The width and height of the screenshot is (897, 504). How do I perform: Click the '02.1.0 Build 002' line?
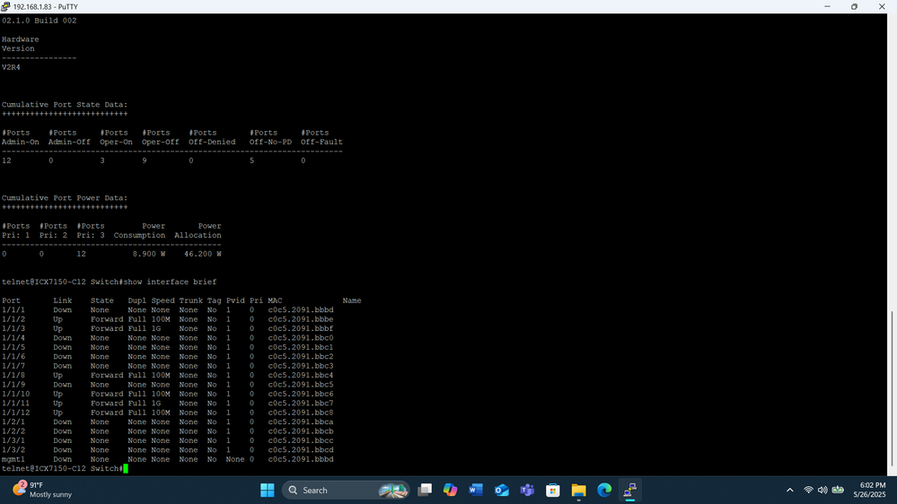pos(39,21)
